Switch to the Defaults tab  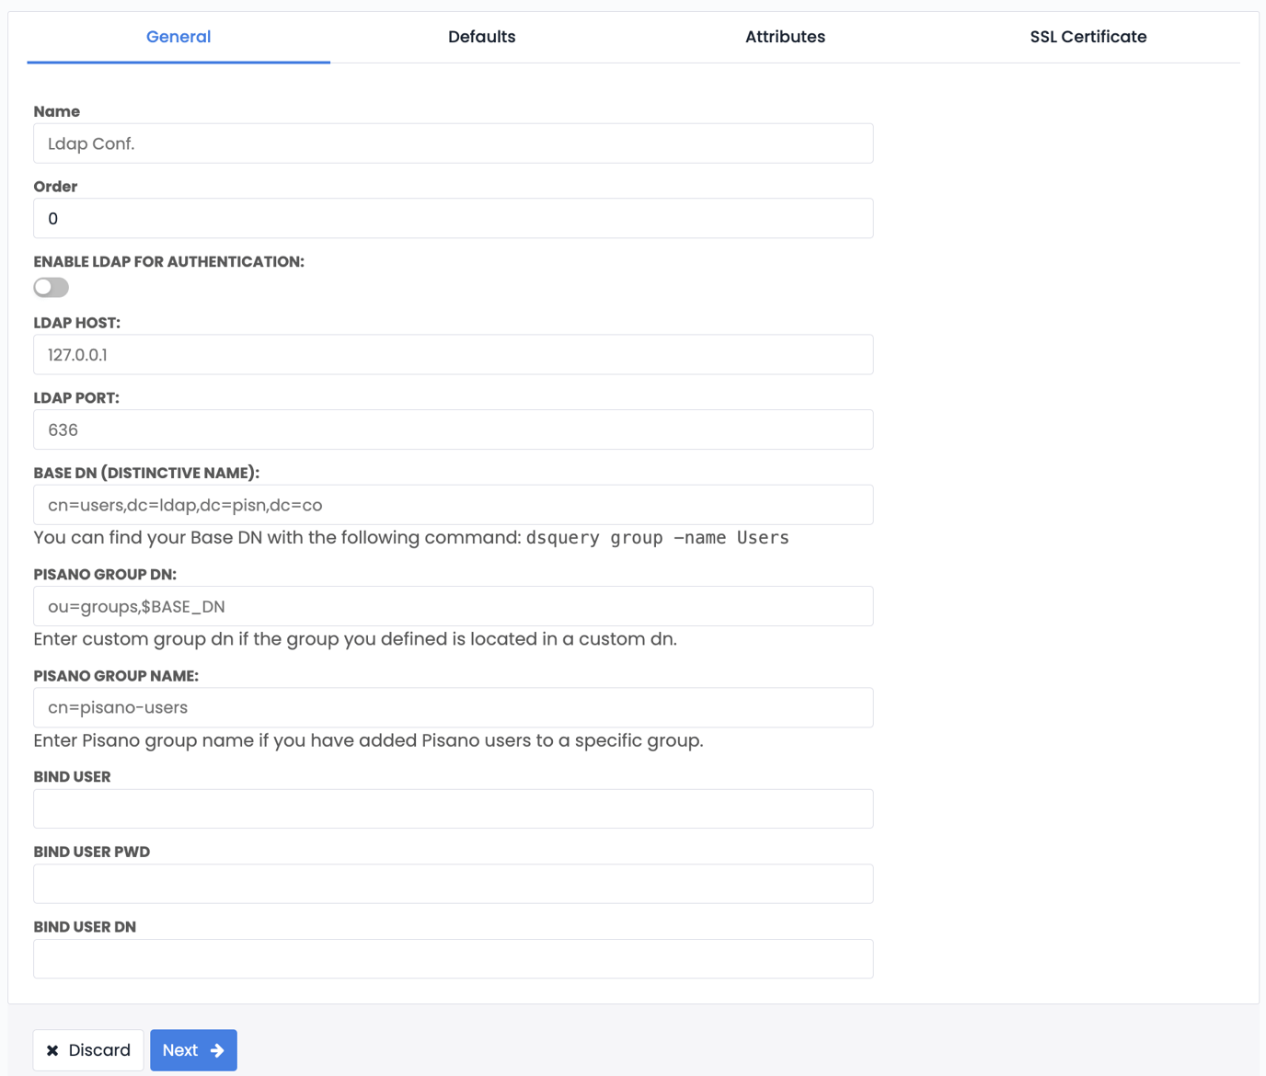[481, 37]
